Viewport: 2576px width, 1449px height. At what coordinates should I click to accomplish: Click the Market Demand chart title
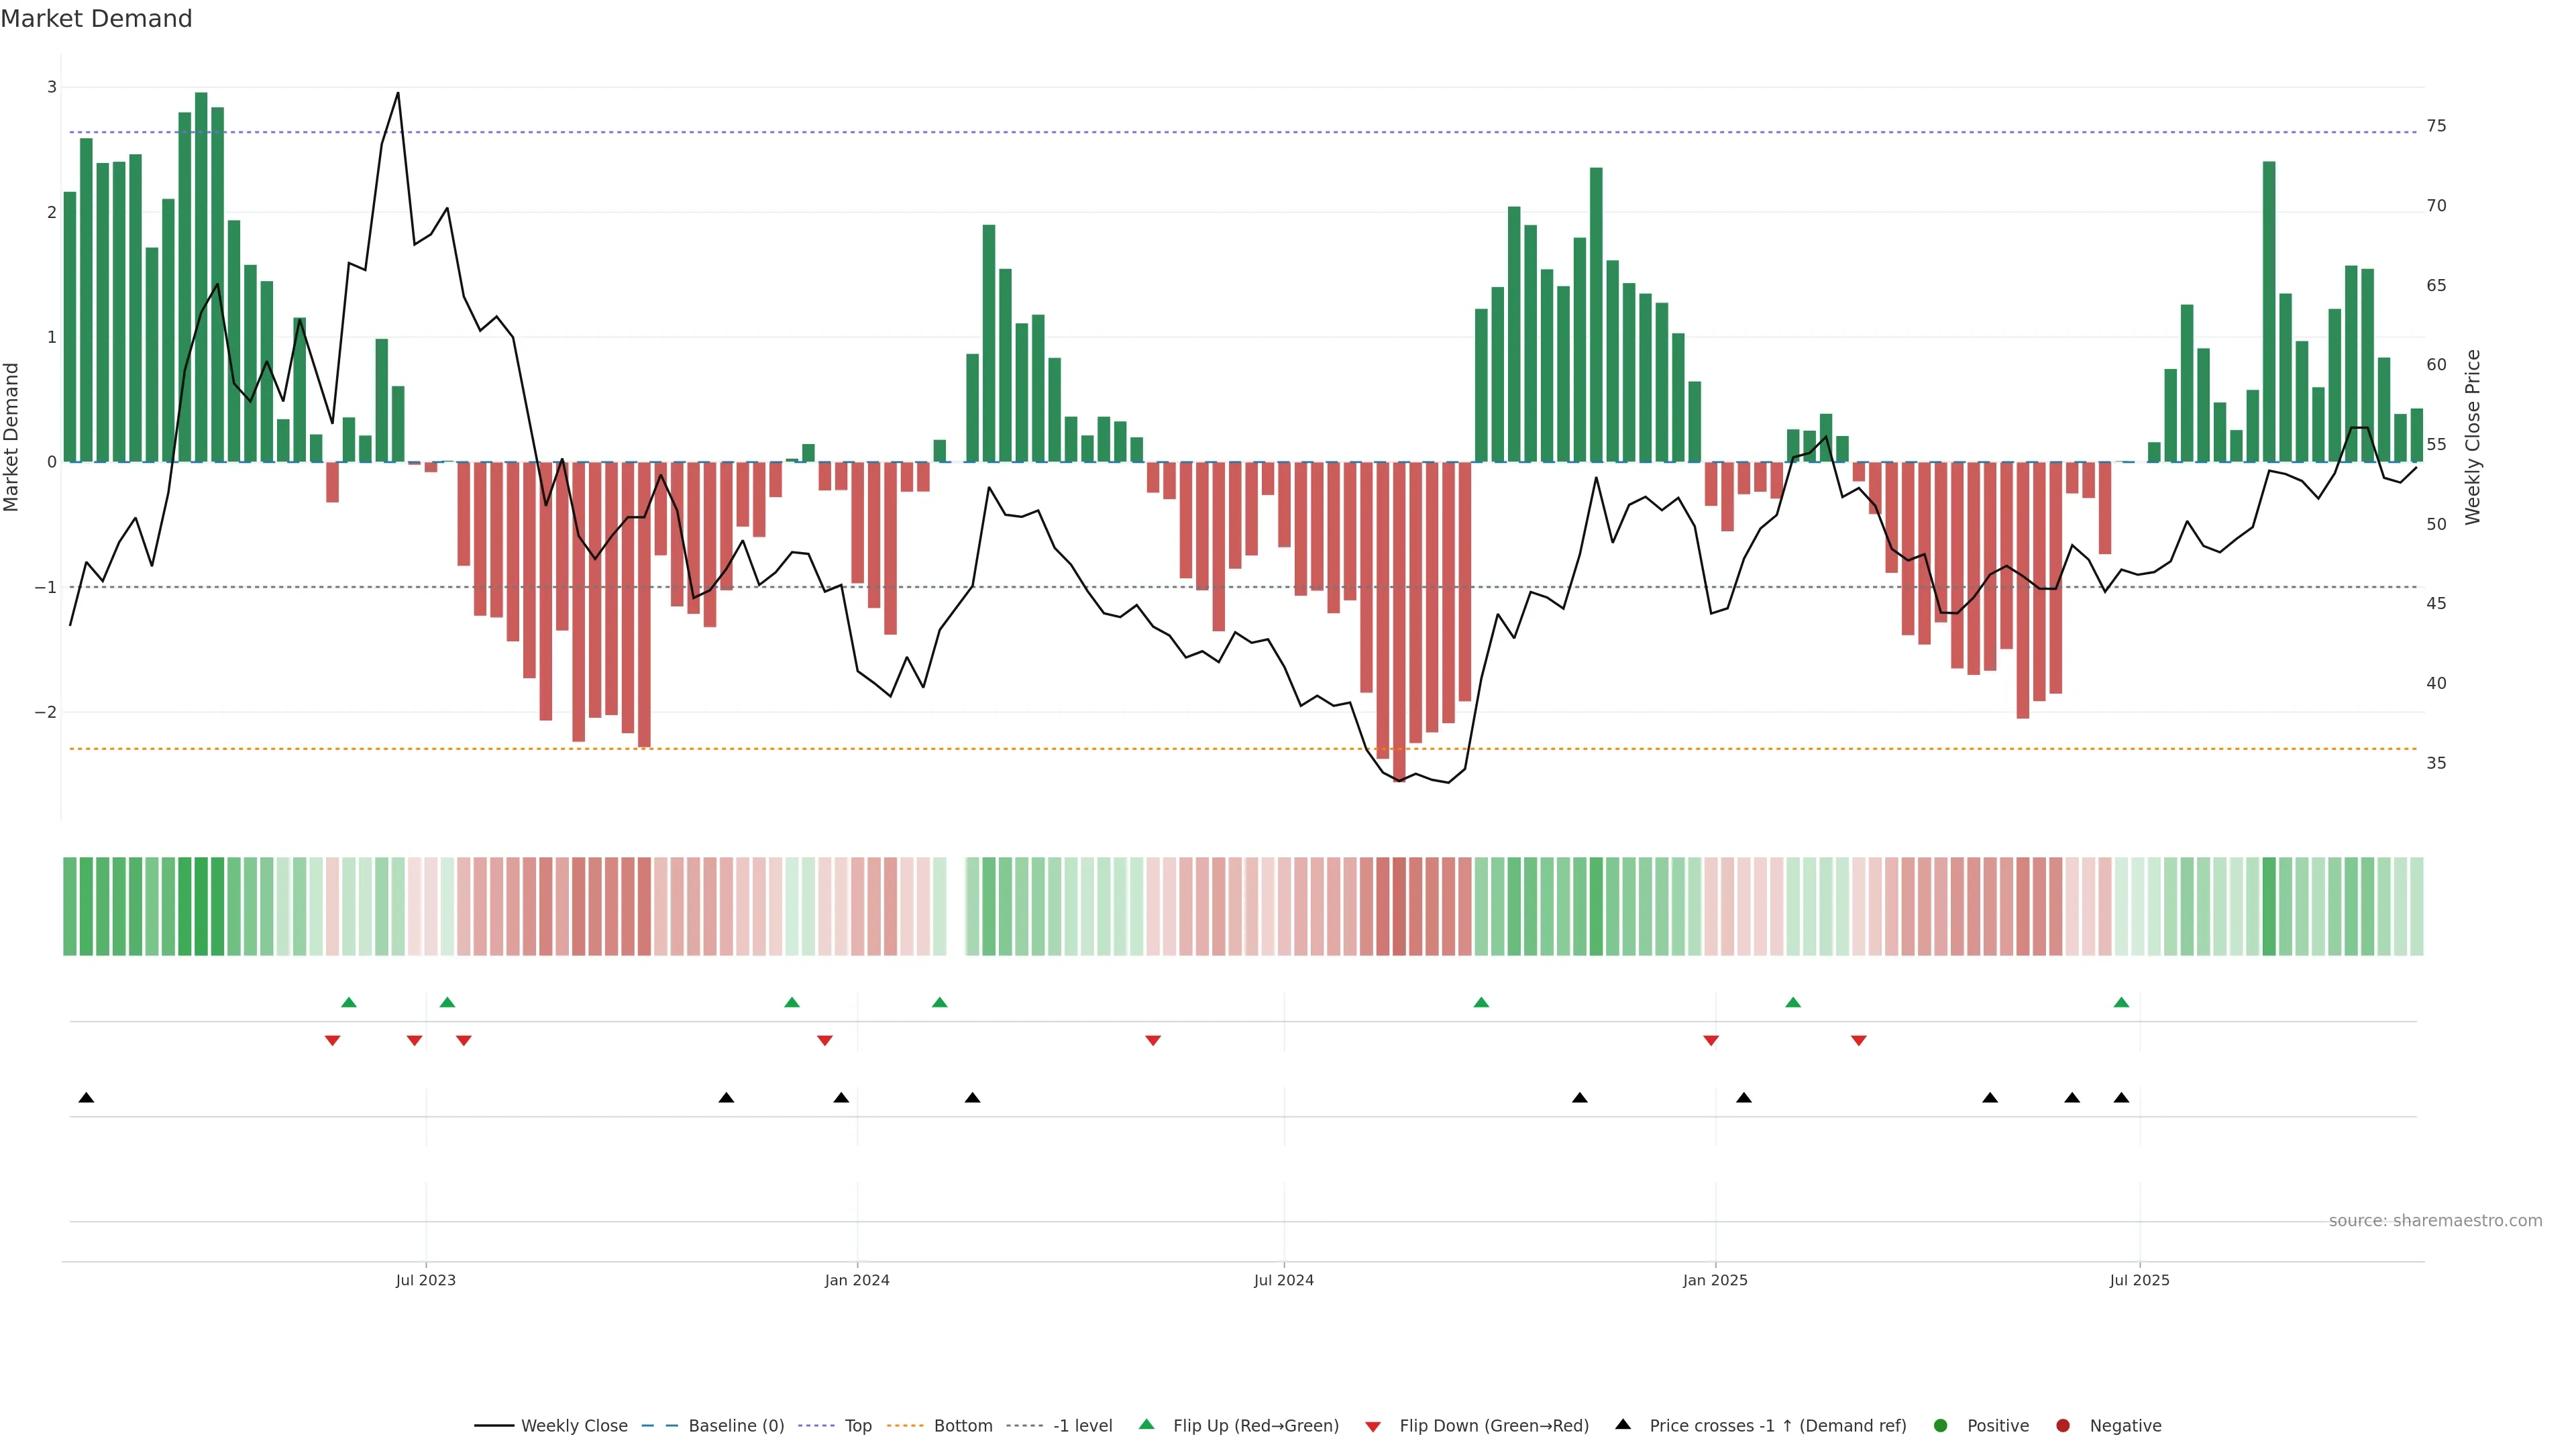(x=96, y=19)
